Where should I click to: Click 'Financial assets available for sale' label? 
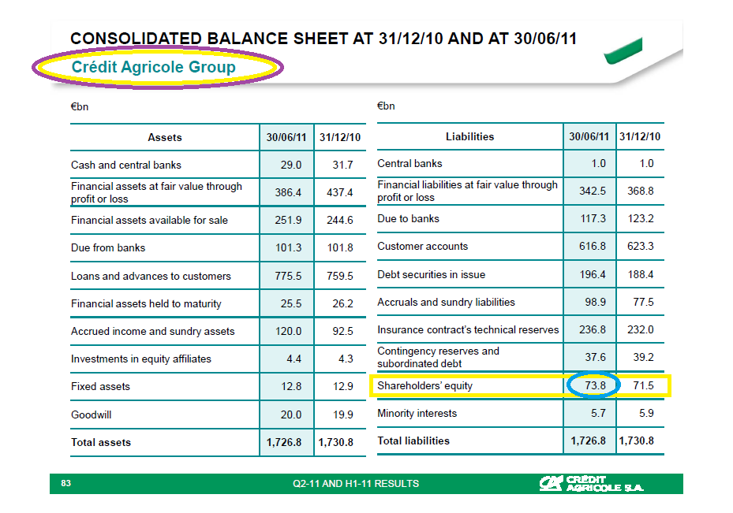pyautogui.click(x=150, y=220)
